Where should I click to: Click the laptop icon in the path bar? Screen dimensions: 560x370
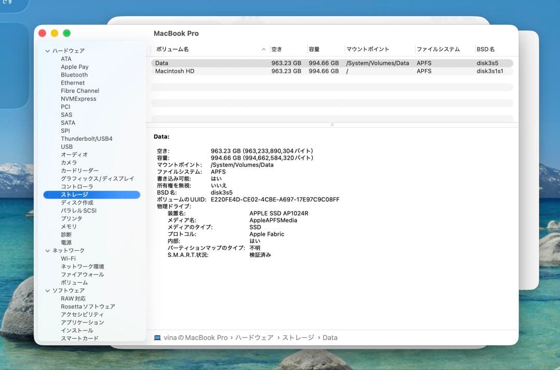(x=157, y=337)
